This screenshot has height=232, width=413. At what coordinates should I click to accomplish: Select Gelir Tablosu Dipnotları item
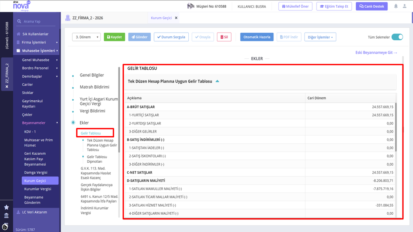coord(97,159)
